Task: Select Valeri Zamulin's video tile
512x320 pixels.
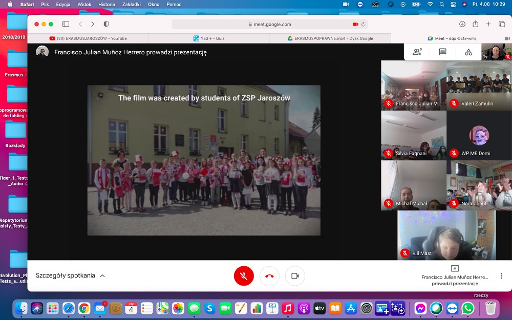Action: 479,86
